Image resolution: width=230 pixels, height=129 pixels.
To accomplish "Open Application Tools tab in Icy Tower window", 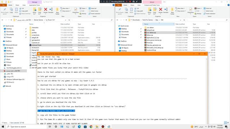I will pyautogui.click(x=34, y=5).
